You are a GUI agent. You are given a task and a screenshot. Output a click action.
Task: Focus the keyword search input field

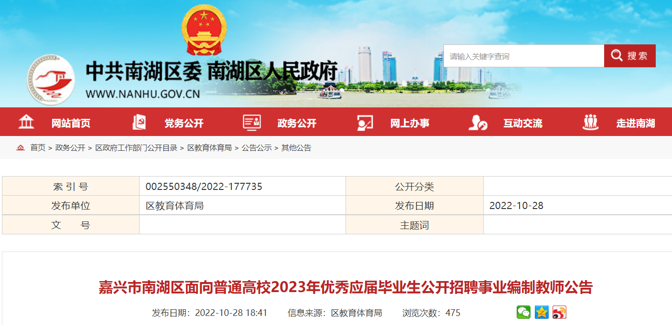tap(524, 56)
